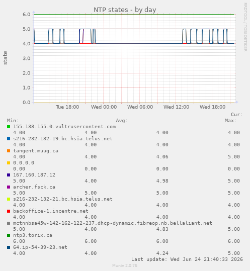Screen dimensions: 250x271
Task: Select legend label 0.0.0.0
Action: 24,163
